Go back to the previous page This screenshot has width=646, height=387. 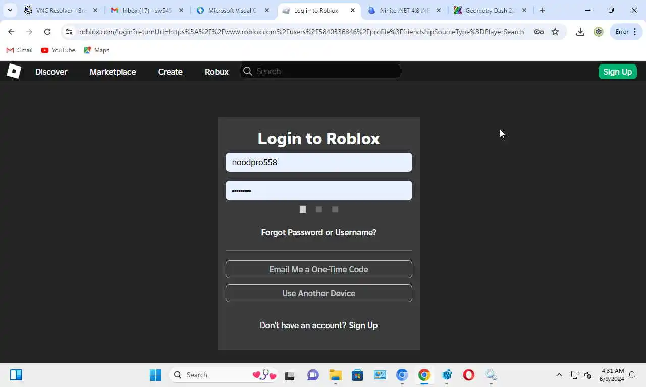pos(11,32)
